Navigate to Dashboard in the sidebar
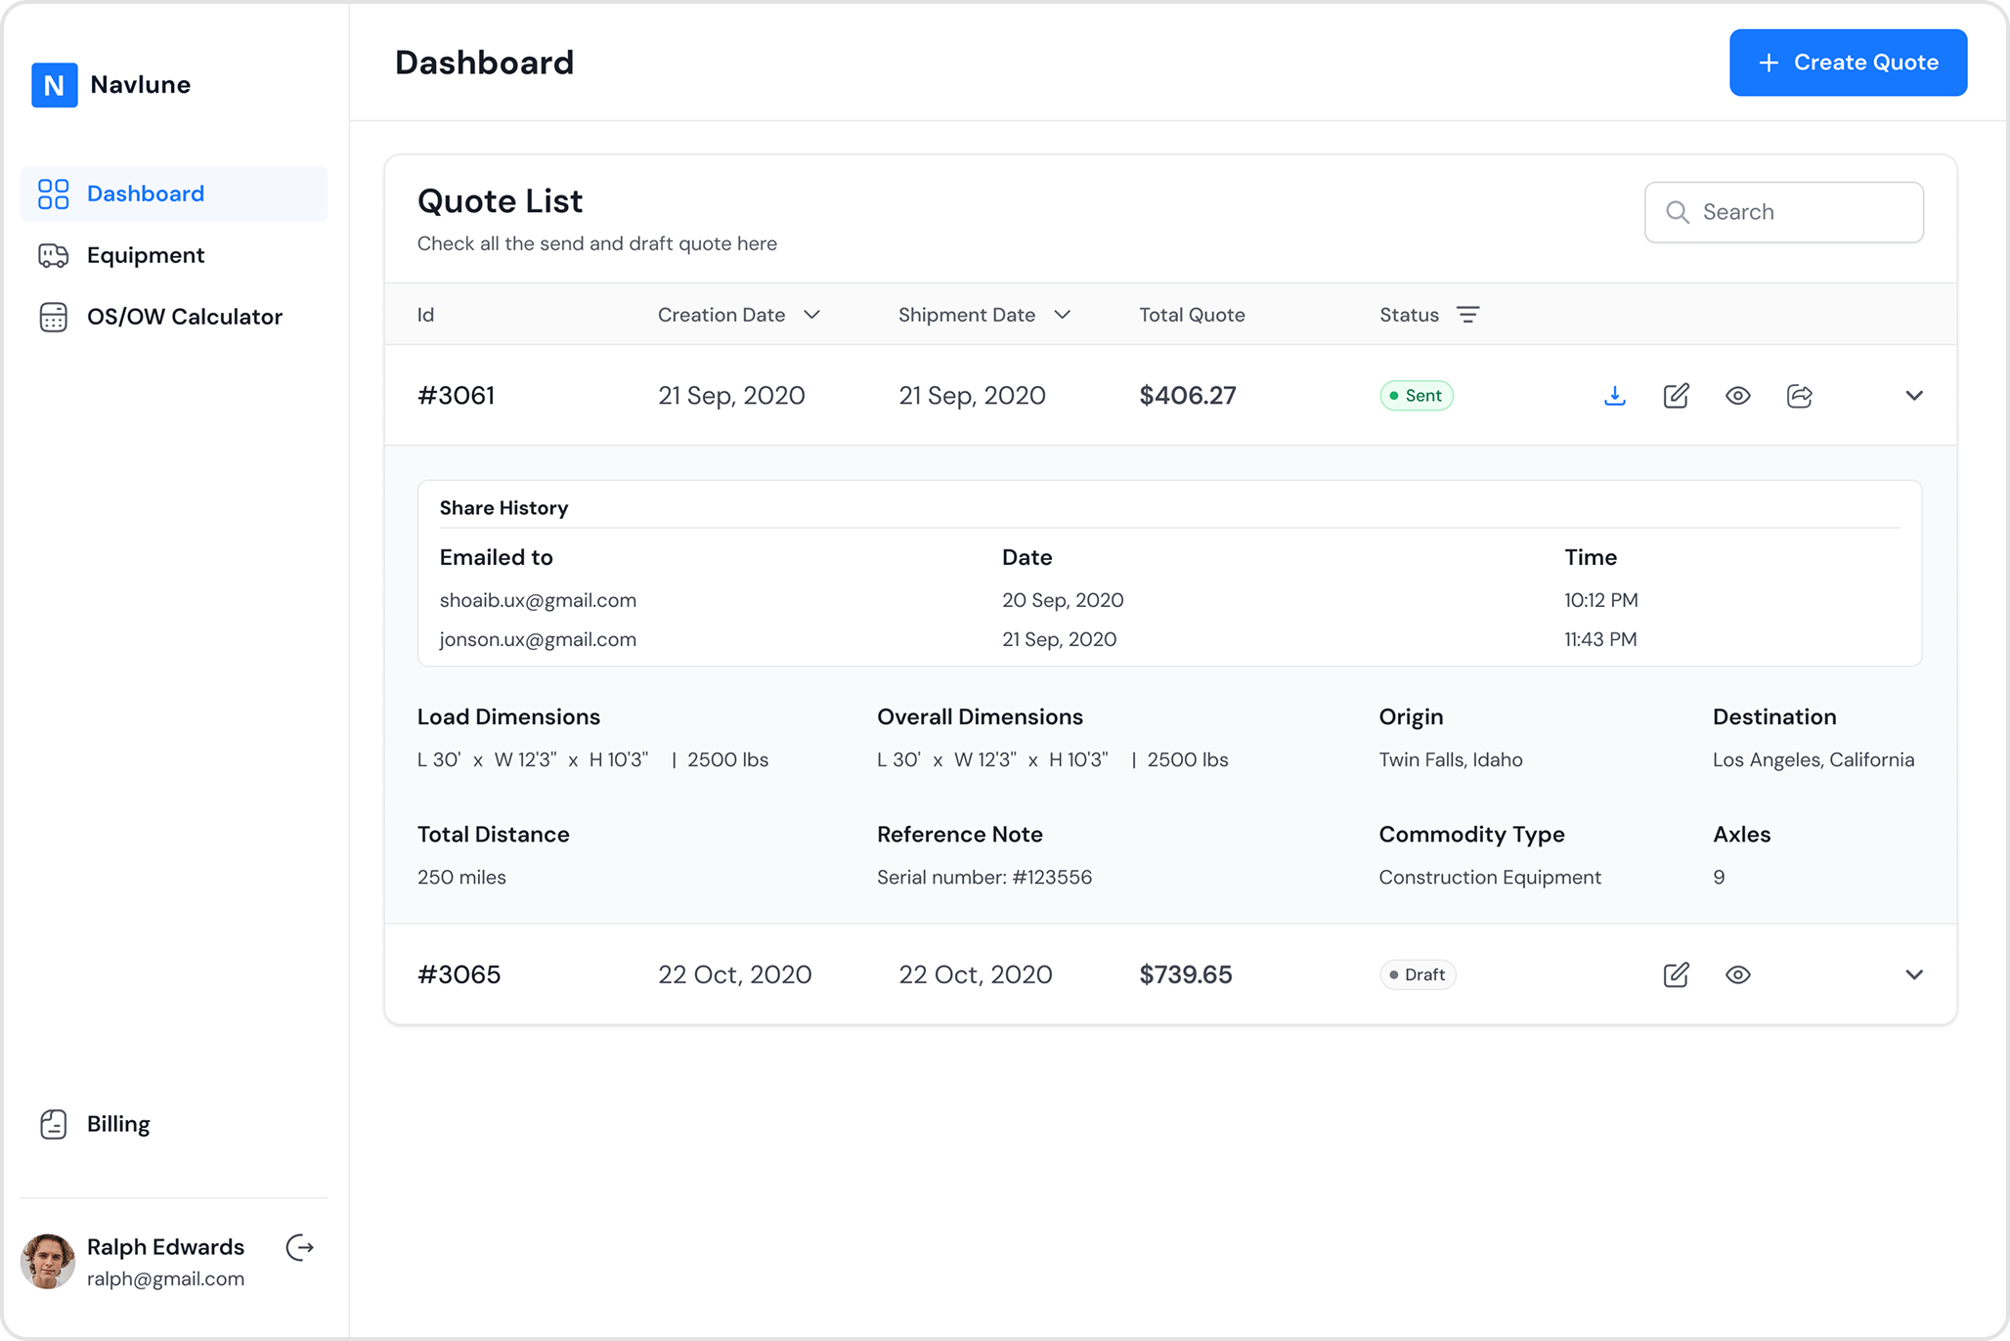Image resolution: width=2010 pixels, height=1341 pixels. 145,194
